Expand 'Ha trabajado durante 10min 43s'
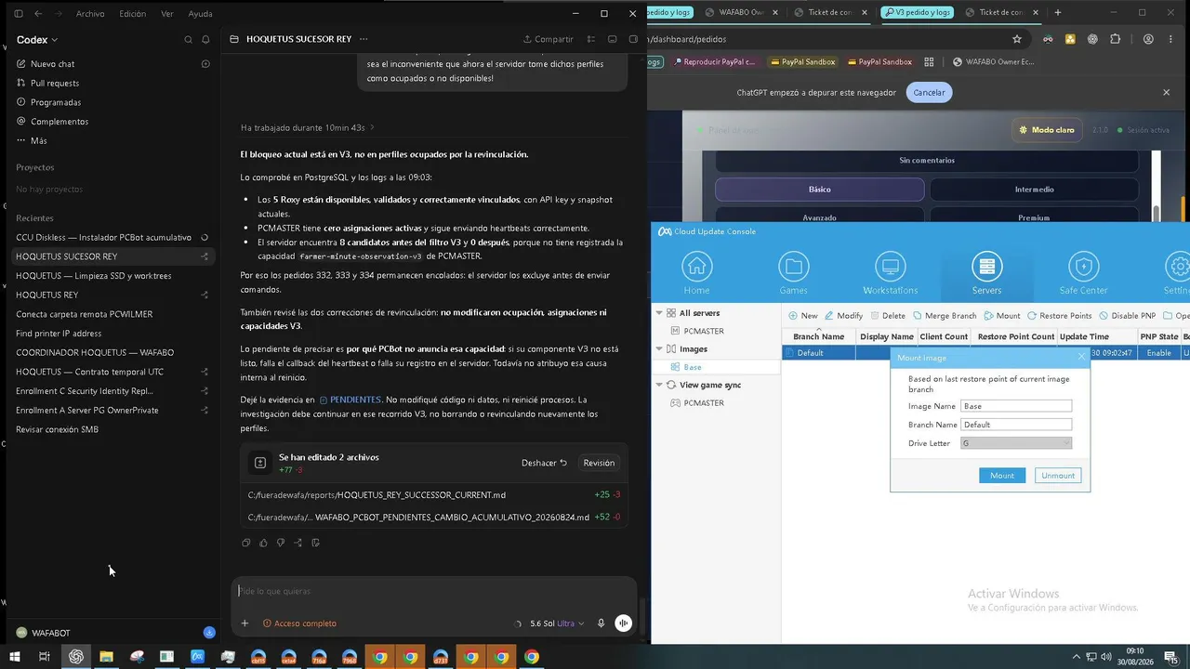This screenshot has width=1190, height=669. 308,127
